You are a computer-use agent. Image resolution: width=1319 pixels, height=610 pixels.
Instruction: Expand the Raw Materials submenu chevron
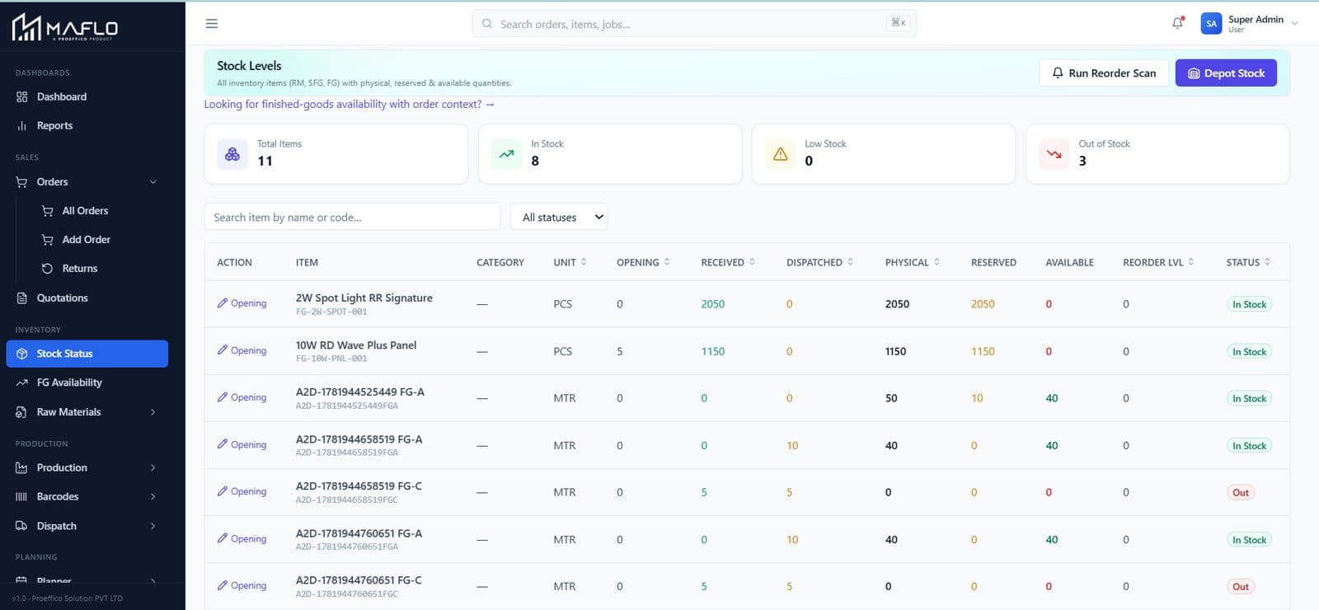click(x=153, y=411)
